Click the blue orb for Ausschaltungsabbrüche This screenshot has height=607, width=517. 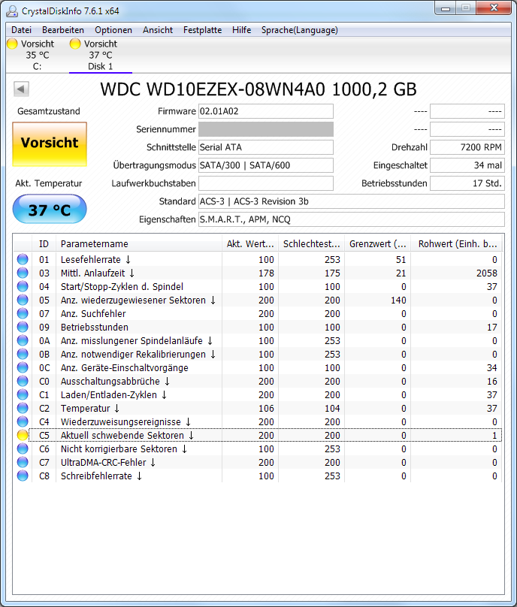23,381
